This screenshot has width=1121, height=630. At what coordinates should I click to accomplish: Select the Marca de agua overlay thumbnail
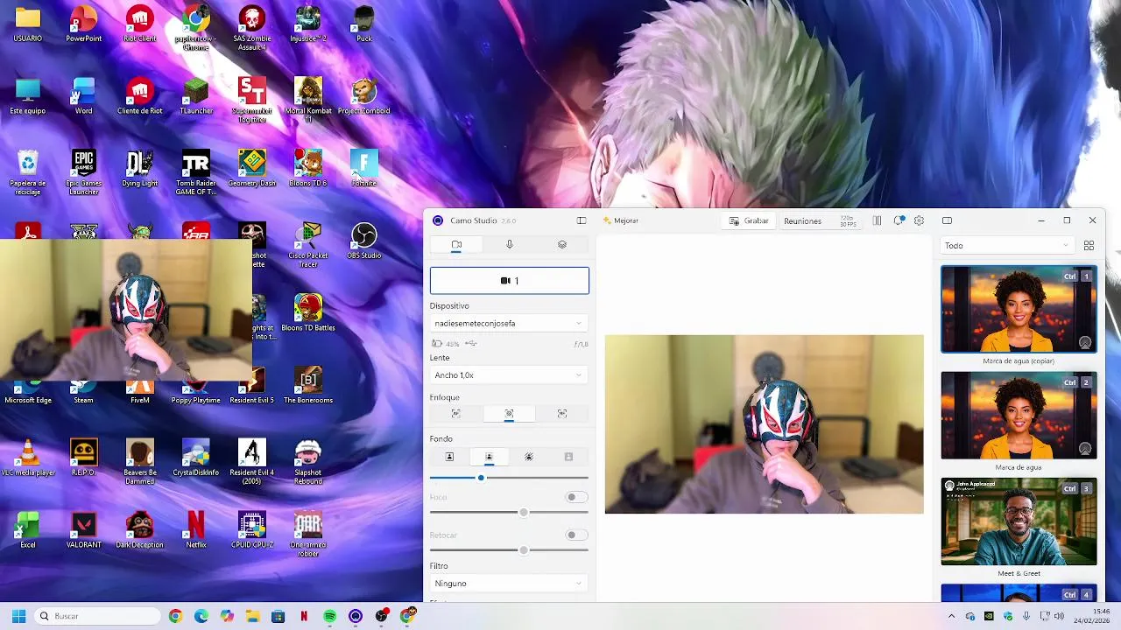point(1019,416)
